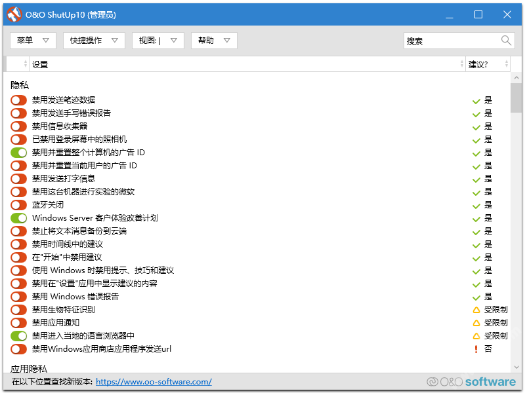Viewport: 525px width, 393px height.
Task: Turn off 禁用进入当地的语言浏览器中 toggle
Action: click(18, 335)
